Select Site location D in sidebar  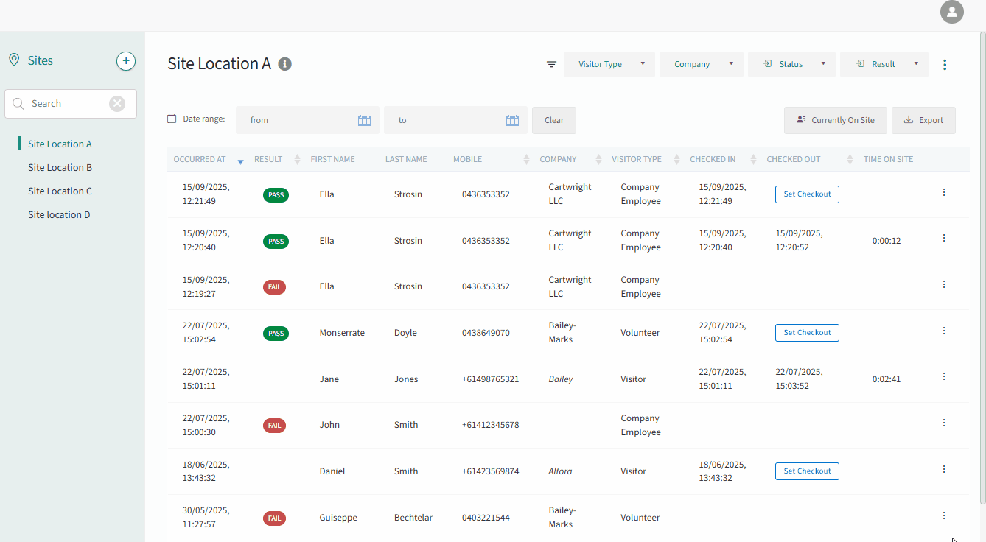pos(59,214)
